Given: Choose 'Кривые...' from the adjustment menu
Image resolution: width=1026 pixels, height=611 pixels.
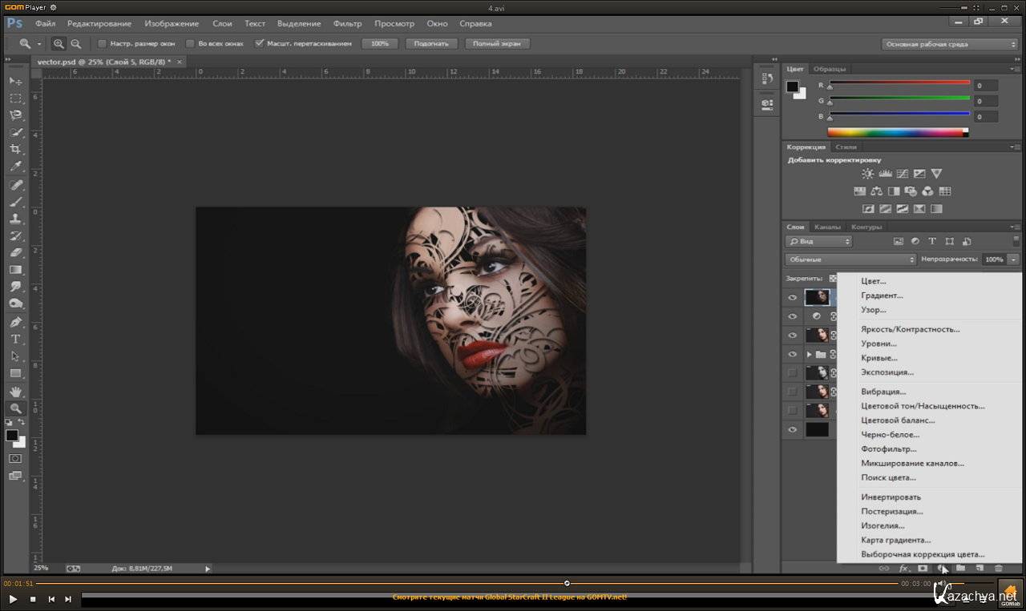Looking at the screenshot, I should [x=879, y=358].
